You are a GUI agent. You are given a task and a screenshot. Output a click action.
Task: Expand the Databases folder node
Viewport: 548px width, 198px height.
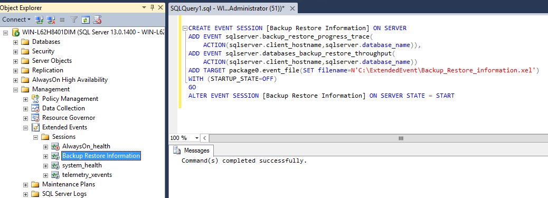pos(15,42)
